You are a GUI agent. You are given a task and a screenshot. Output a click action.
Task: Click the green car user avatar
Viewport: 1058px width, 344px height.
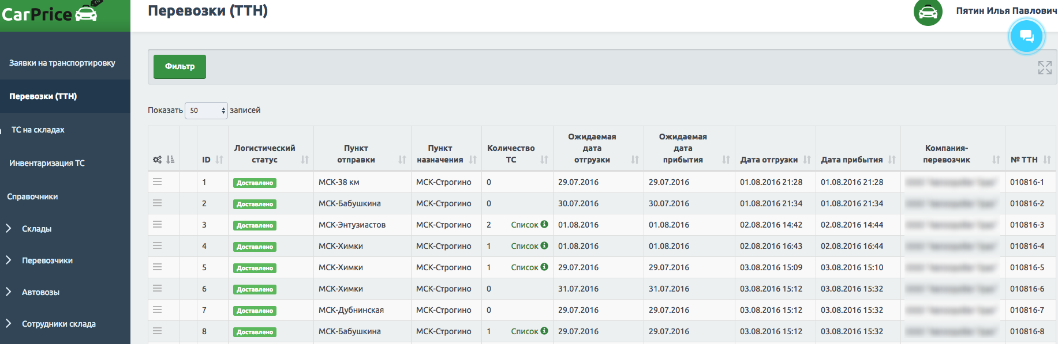pos(928,12)
